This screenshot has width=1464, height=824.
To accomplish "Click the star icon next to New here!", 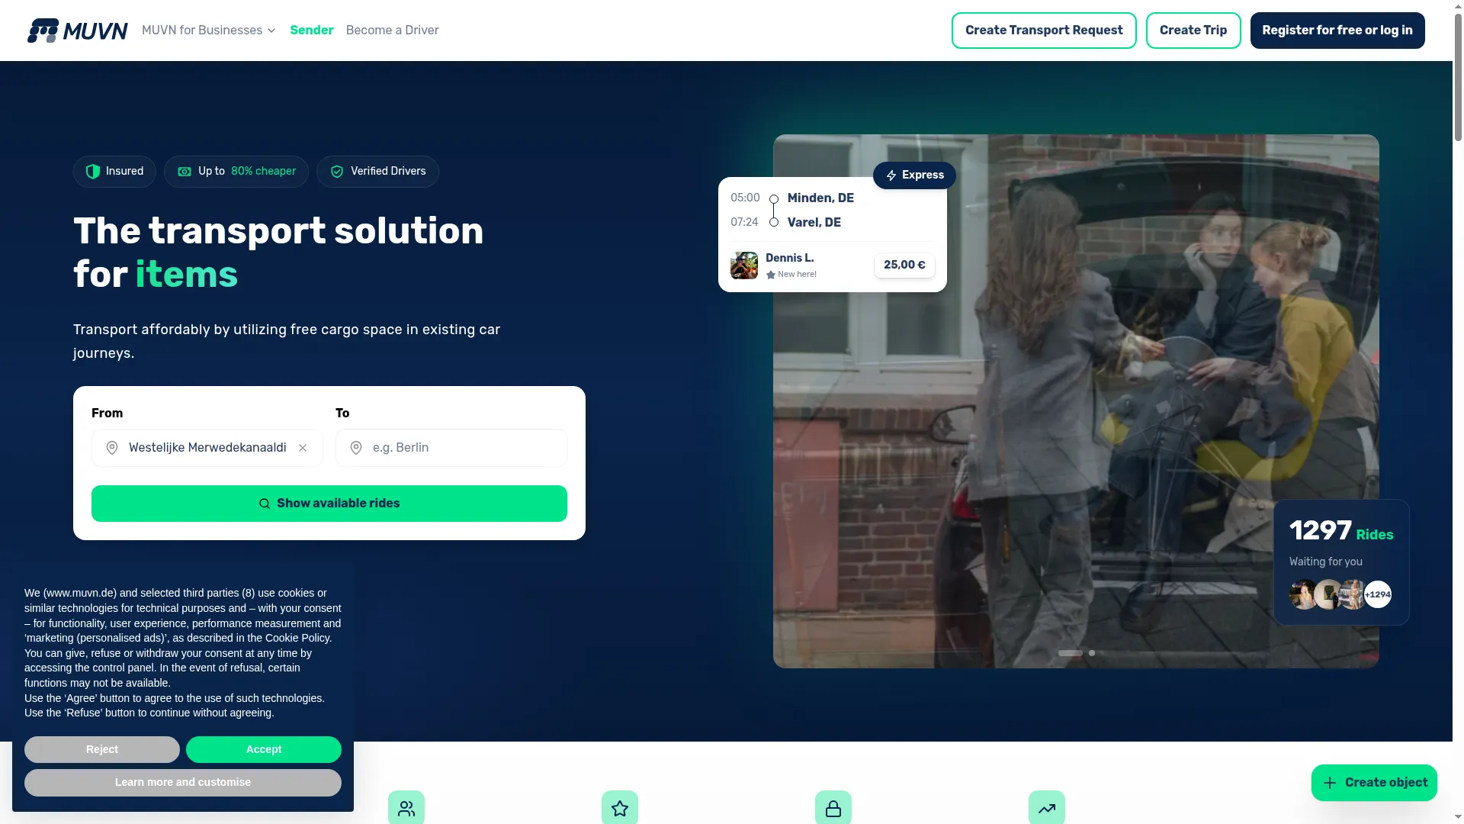I will click(x=771, y=275).
